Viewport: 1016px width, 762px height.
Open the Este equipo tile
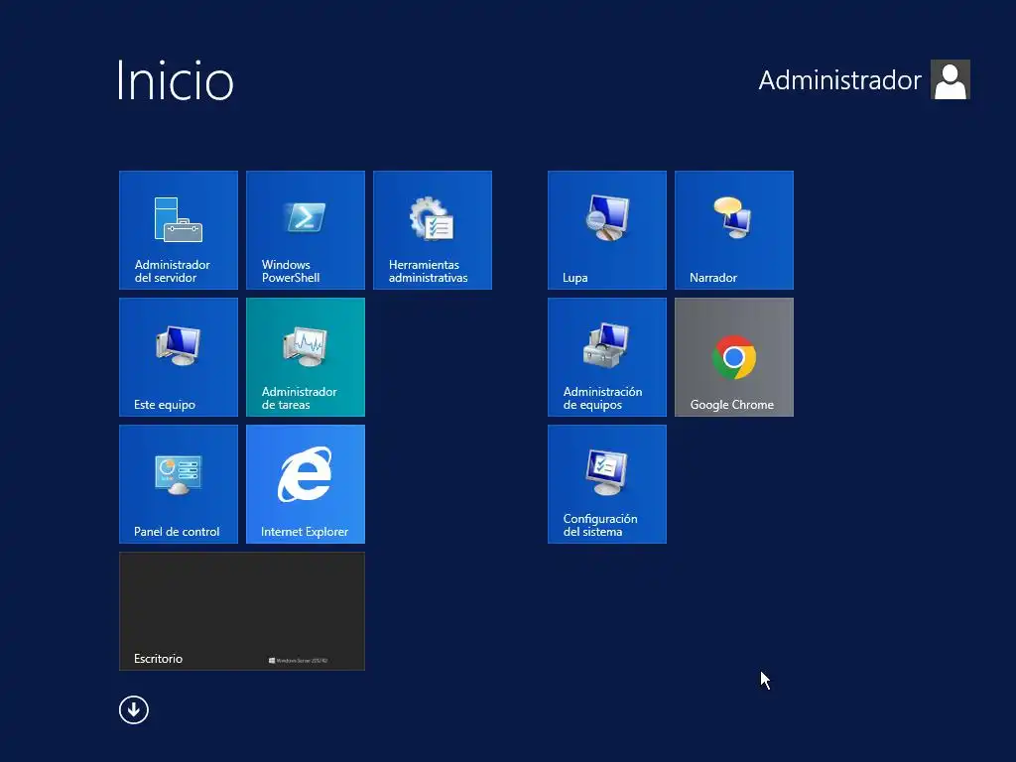pos(179,357)
